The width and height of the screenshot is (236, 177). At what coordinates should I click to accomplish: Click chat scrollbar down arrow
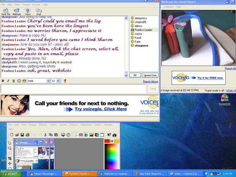[x=126, y=76]
